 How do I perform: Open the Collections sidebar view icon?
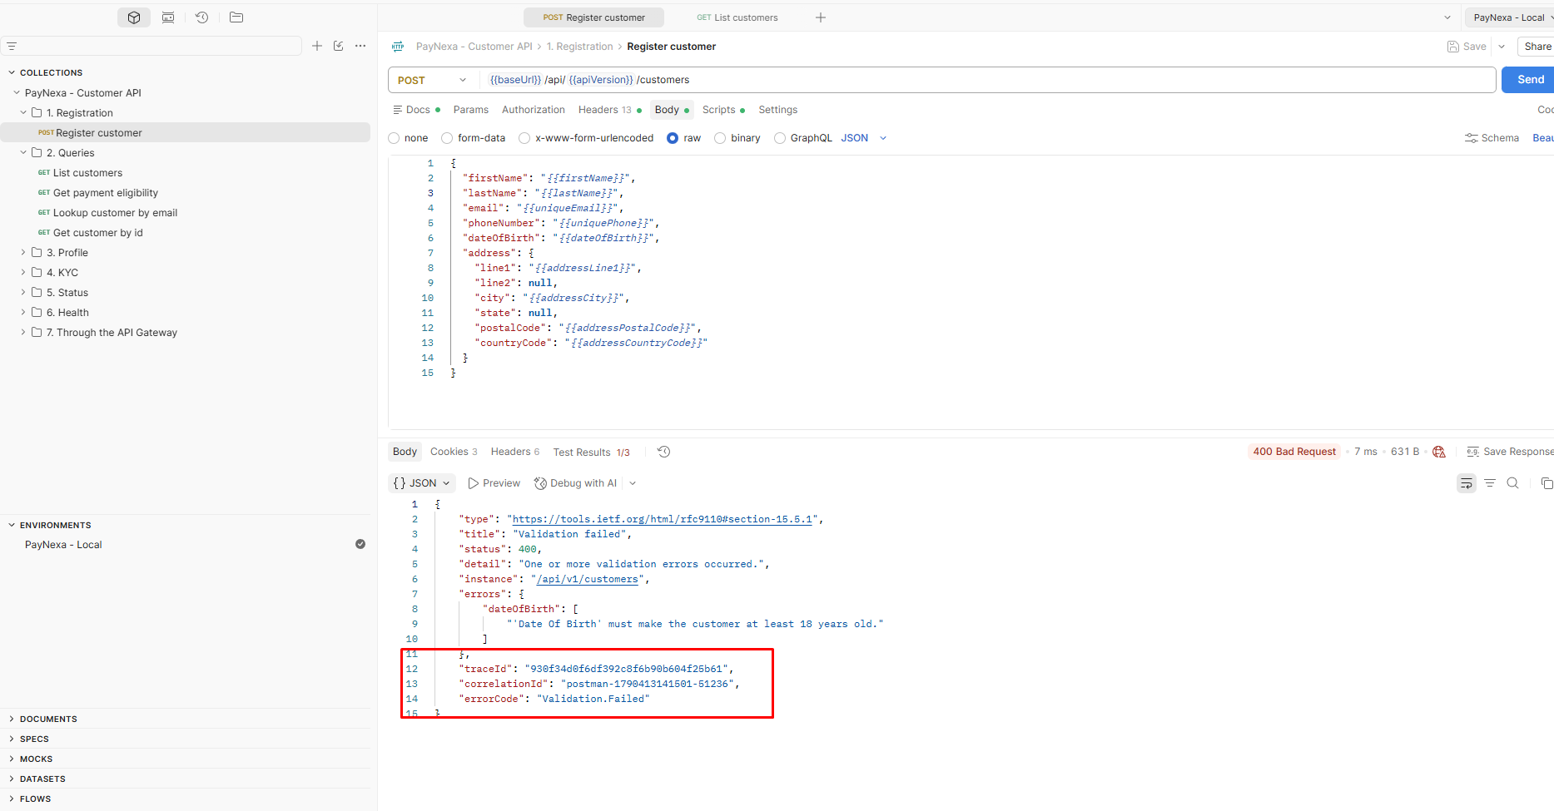134,17
